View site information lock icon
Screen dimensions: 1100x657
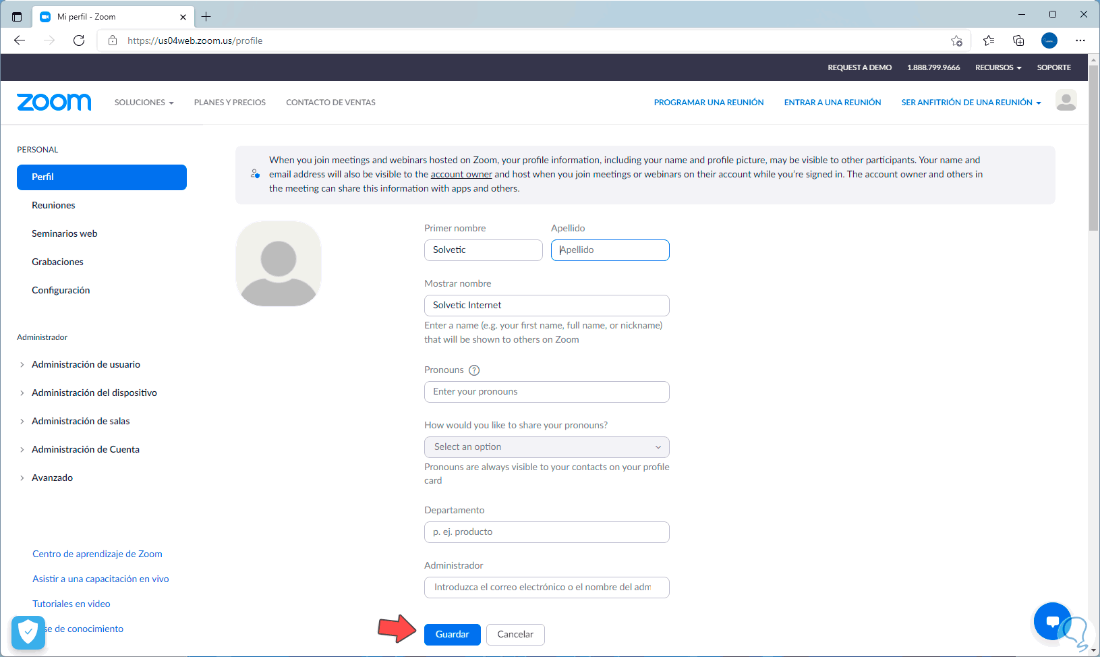[x=113, y=40]
